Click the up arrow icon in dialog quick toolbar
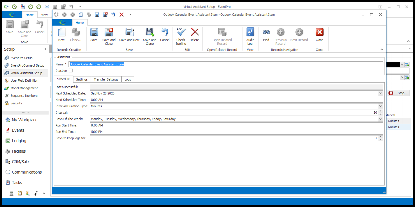This screenshot has height=207, width=415. [x=64, y=15]
